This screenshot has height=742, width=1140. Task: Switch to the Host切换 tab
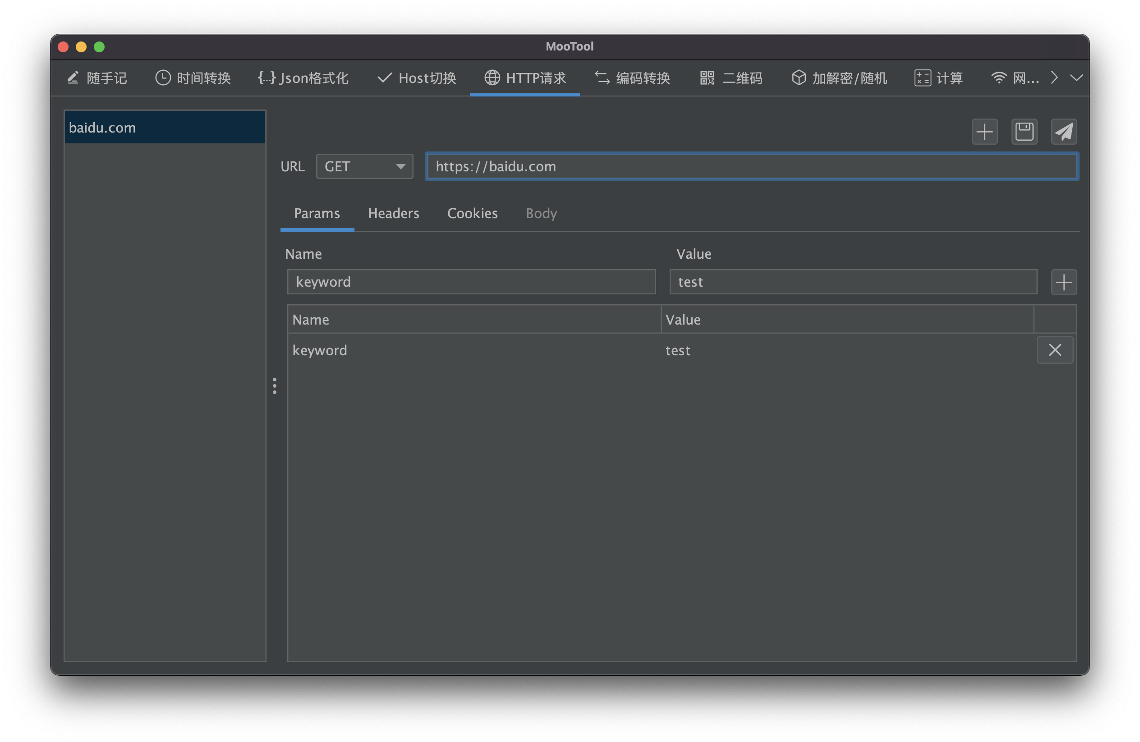click(x=417, y=78)
